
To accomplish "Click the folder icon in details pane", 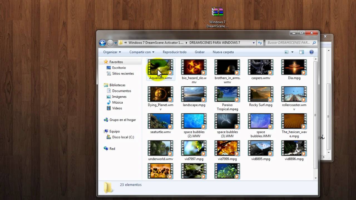I will [x=108, y=187].
